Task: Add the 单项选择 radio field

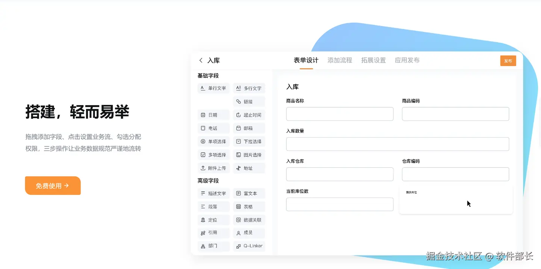Action: click(213, 141)
